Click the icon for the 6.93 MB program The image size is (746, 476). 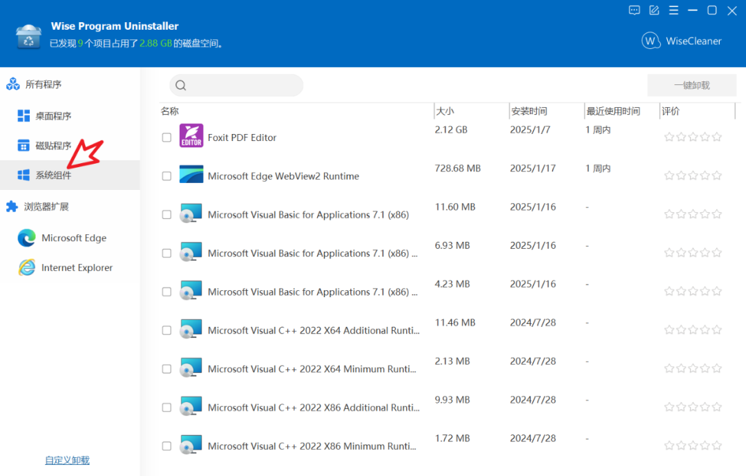(x=191, y=251)
